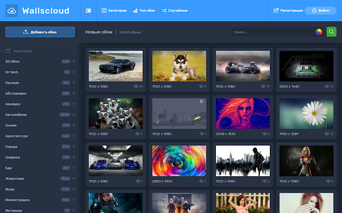The image size is (342, 213).
Task: Expand the Hi-tech category arrow
Action: coord(74,72)
